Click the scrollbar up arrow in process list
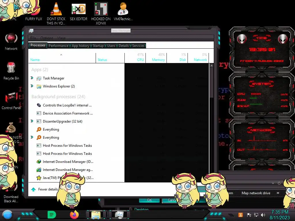The width and height of the screenshot is (295, 221). pyautogui.click(x=211, y=66)
